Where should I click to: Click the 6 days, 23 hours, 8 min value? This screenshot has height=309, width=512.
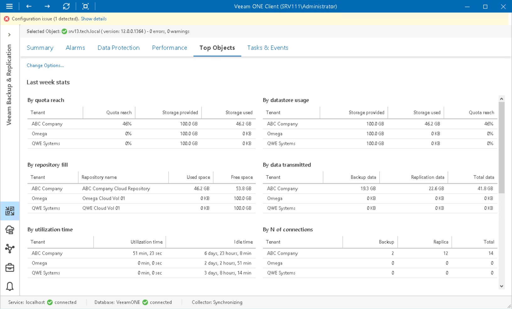pos(228,253)
